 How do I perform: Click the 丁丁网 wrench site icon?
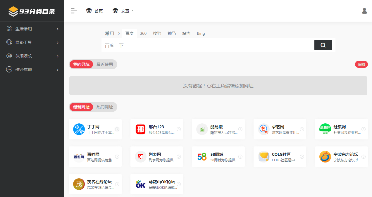[79, 129]
